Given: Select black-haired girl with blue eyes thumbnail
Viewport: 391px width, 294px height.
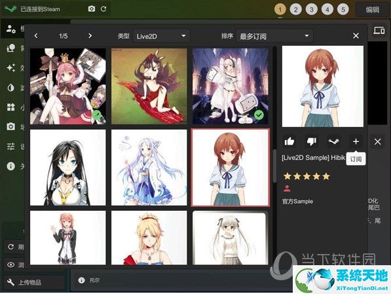Looking at the screenshot, I should (x=68, y=168).
